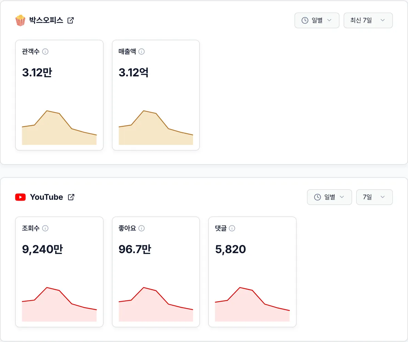Click the 매출액 trend chart

pyautogui.click(x=156, y=128)
